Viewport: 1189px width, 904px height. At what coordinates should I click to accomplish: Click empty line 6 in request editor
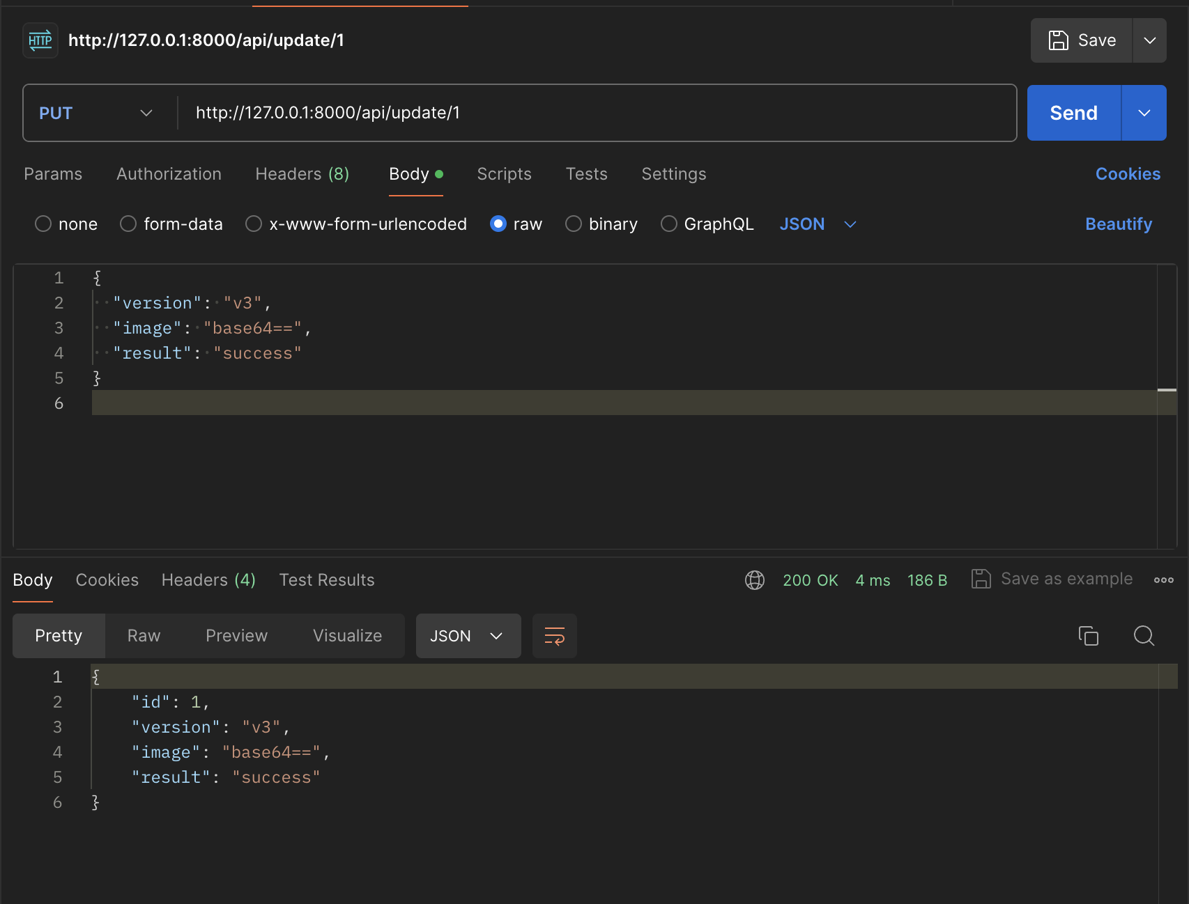624,403
